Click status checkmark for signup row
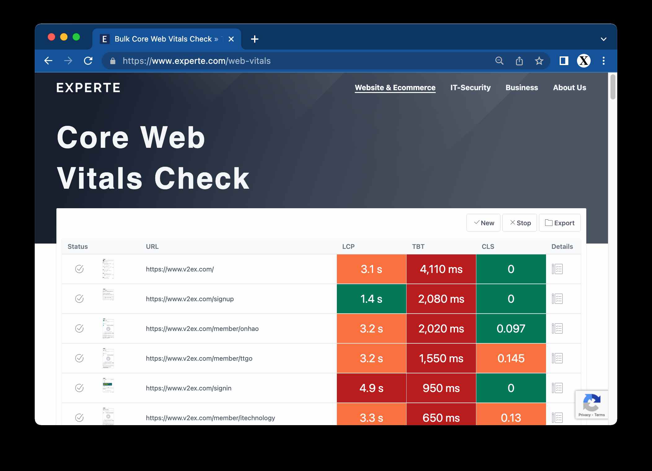Image resolution: width=652 pixels, height=471 pixels. pos(79,299)
